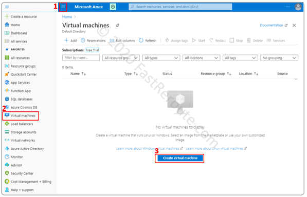Image resolution: width=307 pixels, height=197 pixels.
Task: Click Edit columns
Action: (122, 41)
